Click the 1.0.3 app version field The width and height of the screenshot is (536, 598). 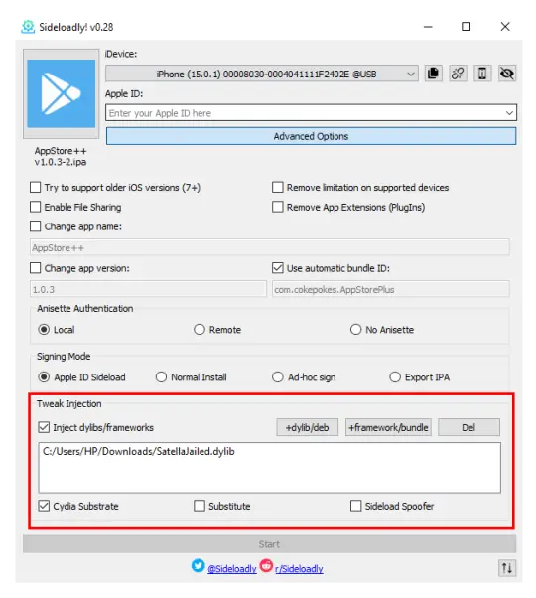point(148,289)
